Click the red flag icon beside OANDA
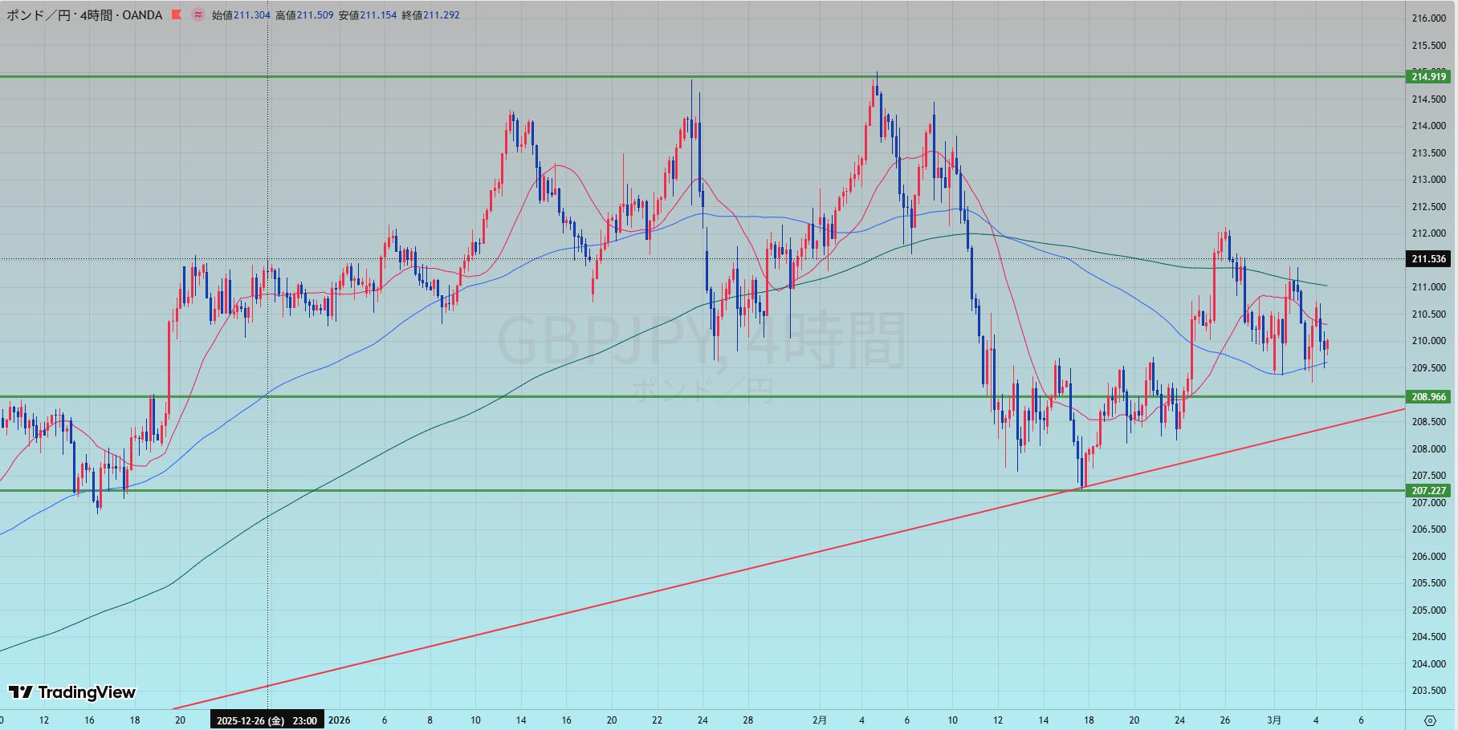 pos(177,15)
